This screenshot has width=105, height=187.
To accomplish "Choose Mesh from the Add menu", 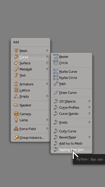I will tap(30, 51).
